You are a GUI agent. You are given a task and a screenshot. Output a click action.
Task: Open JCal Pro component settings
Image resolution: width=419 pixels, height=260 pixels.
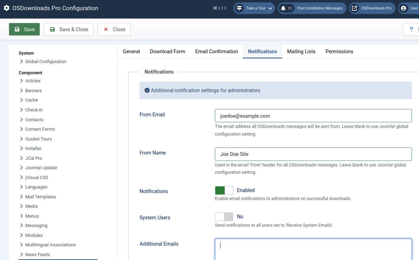click(x=34, y=158)
